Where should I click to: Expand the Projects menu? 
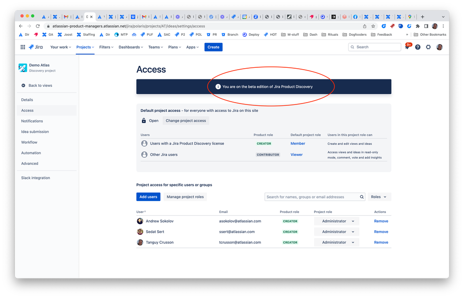85,47
